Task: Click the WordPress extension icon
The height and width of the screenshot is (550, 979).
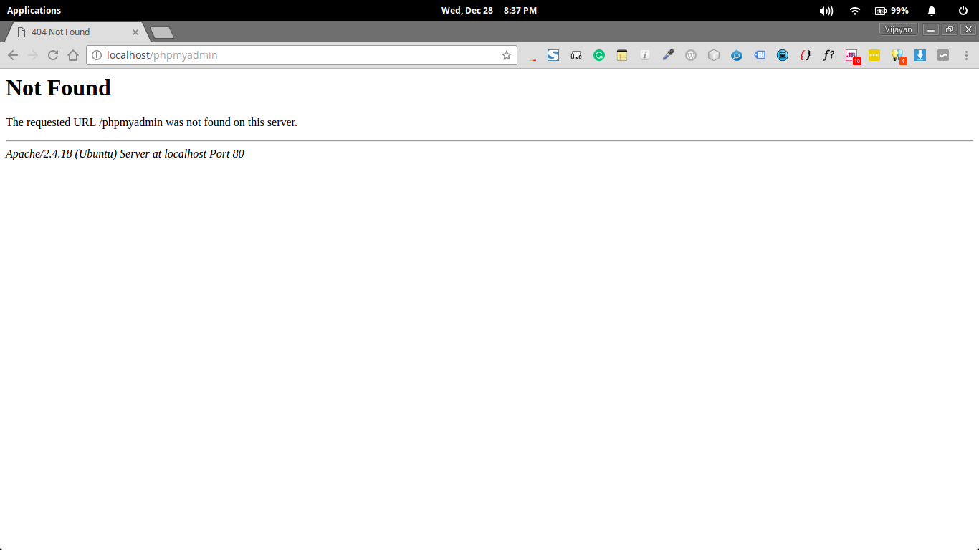Action: (691, 55)
